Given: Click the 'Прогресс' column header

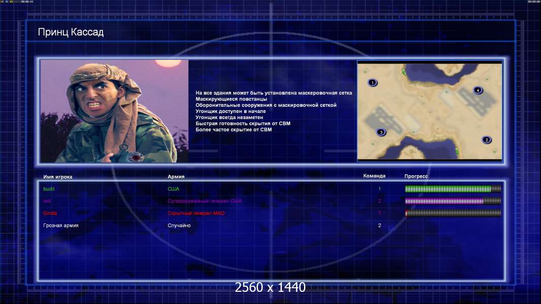Looking at the screenshot, I should tap(416, 176).
